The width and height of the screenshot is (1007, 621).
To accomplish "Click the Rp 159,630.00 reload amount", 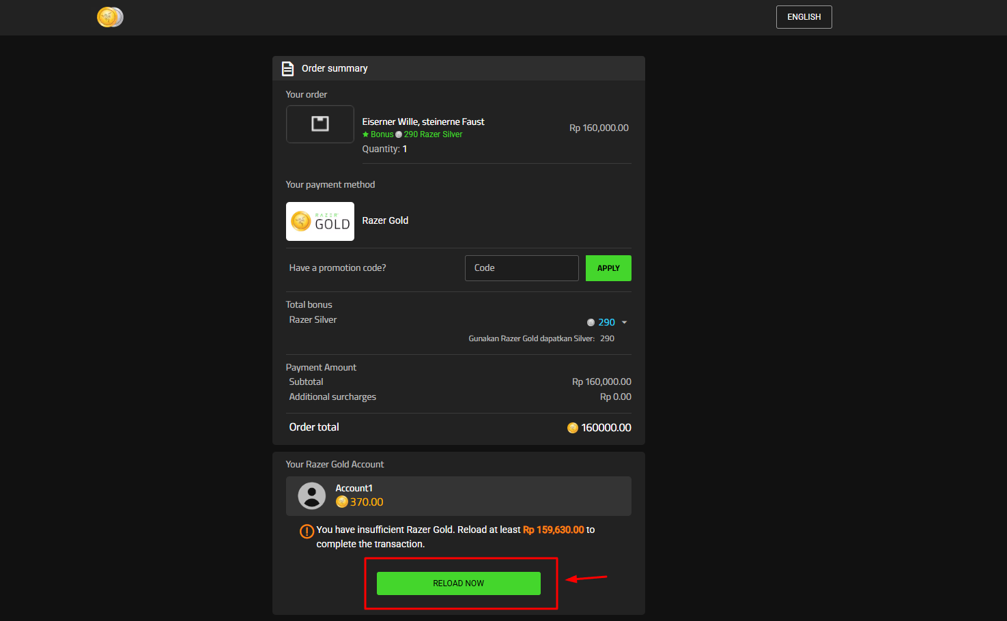I will (x=554, y=530).
